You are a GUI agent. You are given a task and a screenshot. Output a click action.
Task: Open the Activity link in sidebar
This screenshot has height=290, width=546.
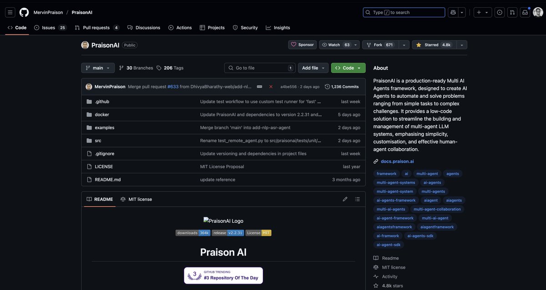[385, 276]
